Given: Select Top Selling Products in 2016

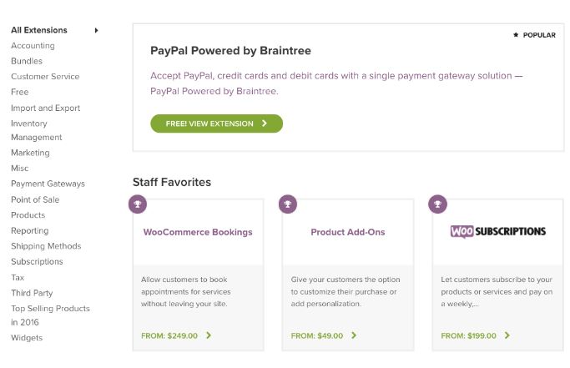Looking at the screenshot, I should (50, 315).
